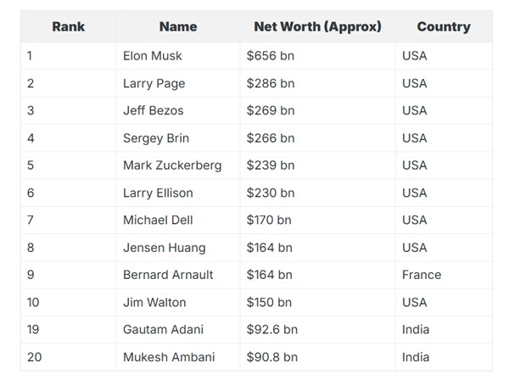The width and height of the screenshot is (509, 374).
Task: Click the France country cell
Action: coord(422,275)
